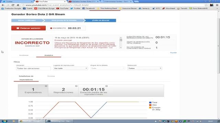220x123 pixels.
Task: Go to the second setup step
Action: [x=64, y=20]
